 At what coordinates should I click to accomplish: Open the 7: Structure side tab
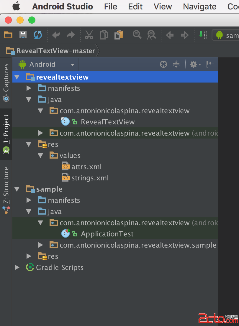tap(6, 190)
